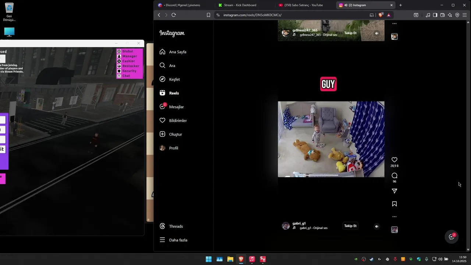This screenshot has height=265, width=471.
Task: Open File Explorer from taskbar
Action: tap(230, 259)
